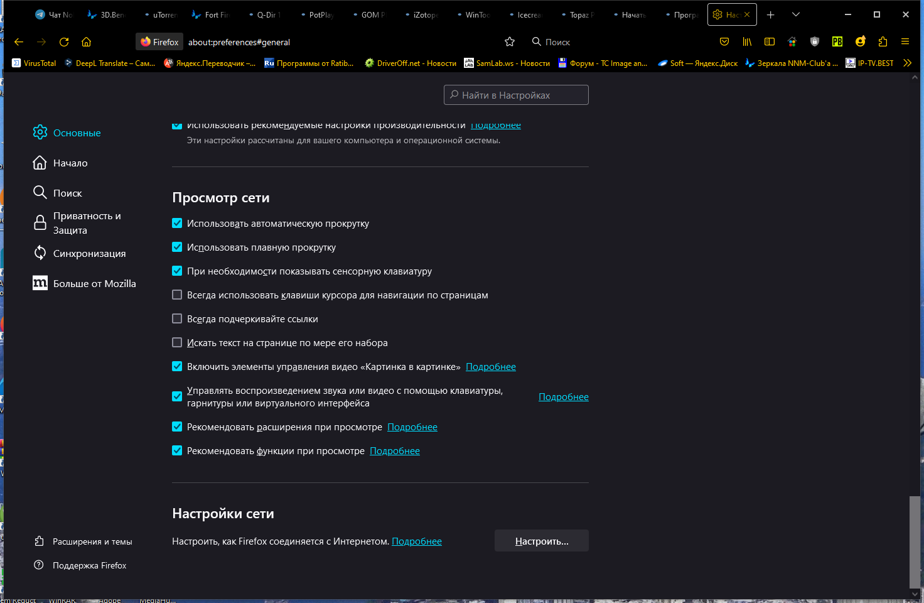Open the DriverOff.net bookmark
The height and width of the screenshot is (603, 924).
coord(411,63)
